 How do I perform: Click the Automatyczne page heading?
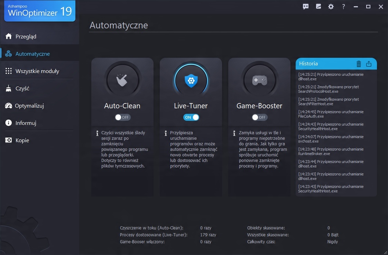119,25
